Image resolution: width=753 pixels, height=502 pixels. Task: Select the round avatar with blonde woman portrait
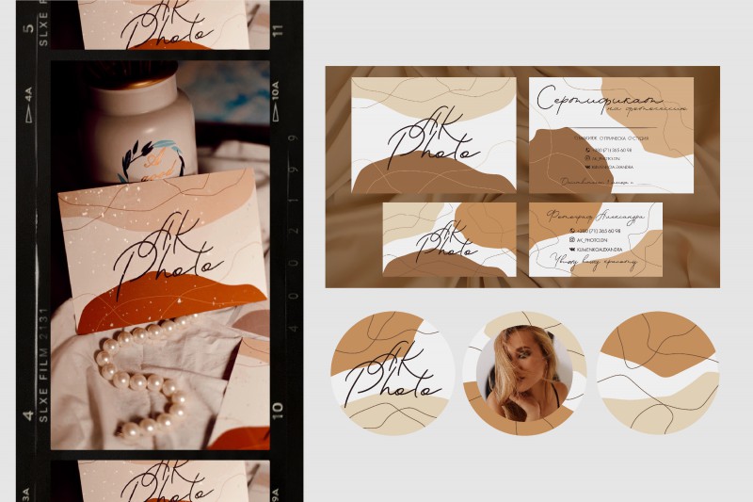pos(525,373)
